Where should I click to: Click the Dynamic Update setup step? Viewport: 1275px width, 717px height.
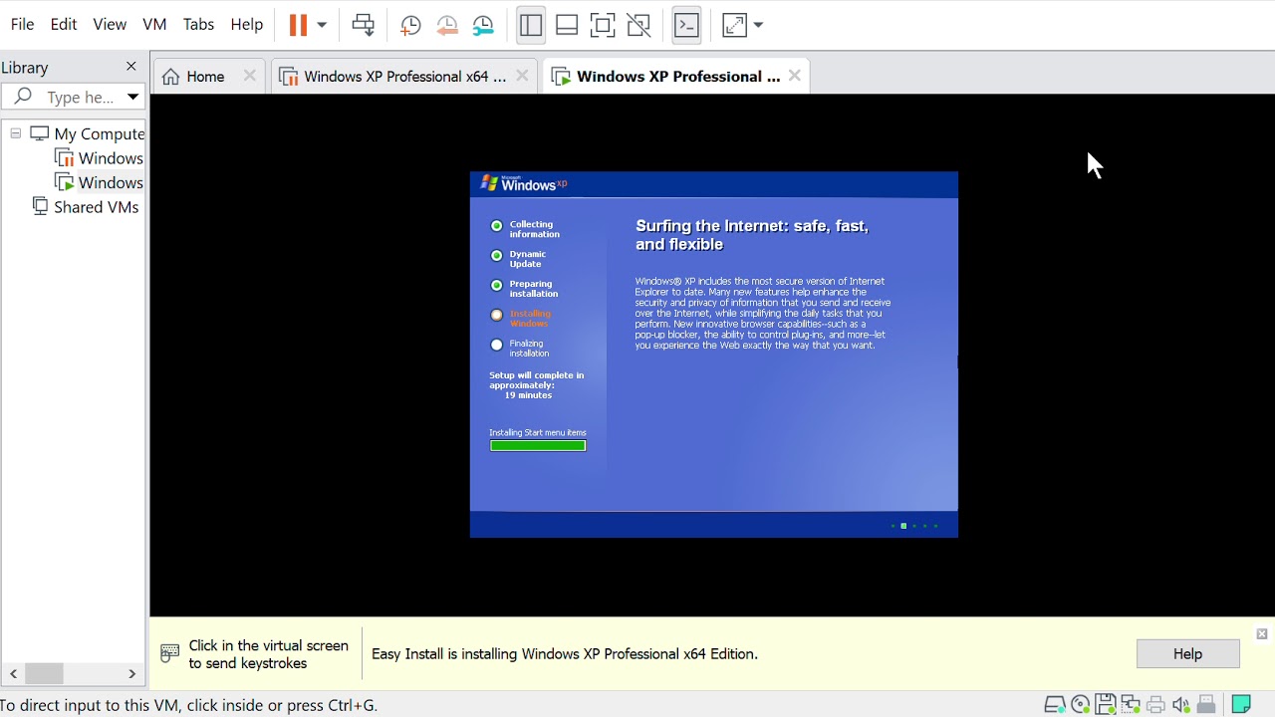tap(519, 259)
